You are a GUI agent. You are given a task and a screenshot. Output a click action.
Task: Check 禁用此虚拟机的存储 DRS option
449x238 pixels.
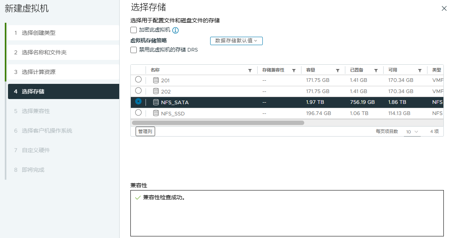pyautogui.click(x=134, y=50)
